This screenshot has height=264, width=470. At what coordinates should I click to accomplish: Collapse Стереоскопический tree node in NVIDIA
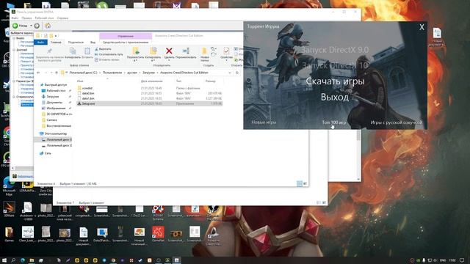(14, 97)
